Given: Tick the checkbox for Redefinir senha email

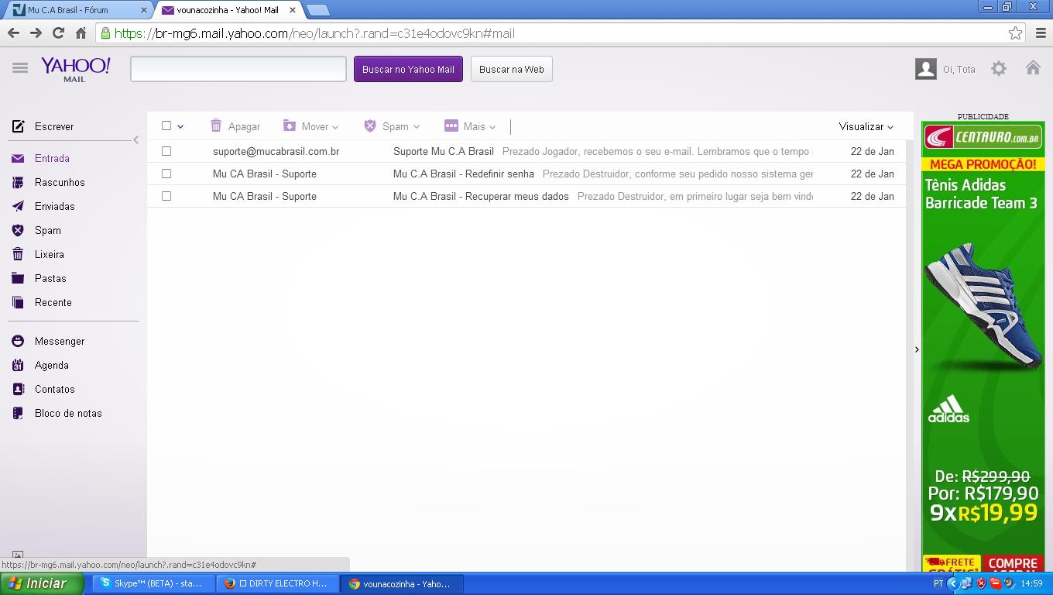Looking at the screenshot, I should pyautogui.click(x=166, y=174).
